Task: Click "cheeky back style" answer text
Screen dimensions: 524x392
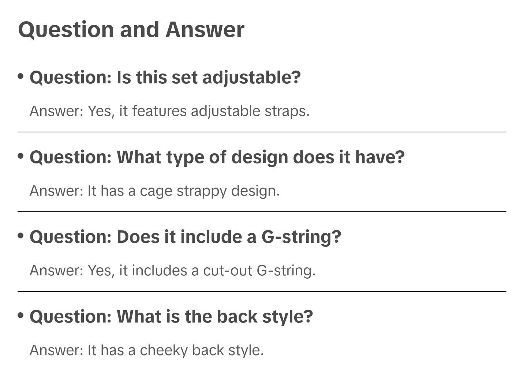Action: 201,350
